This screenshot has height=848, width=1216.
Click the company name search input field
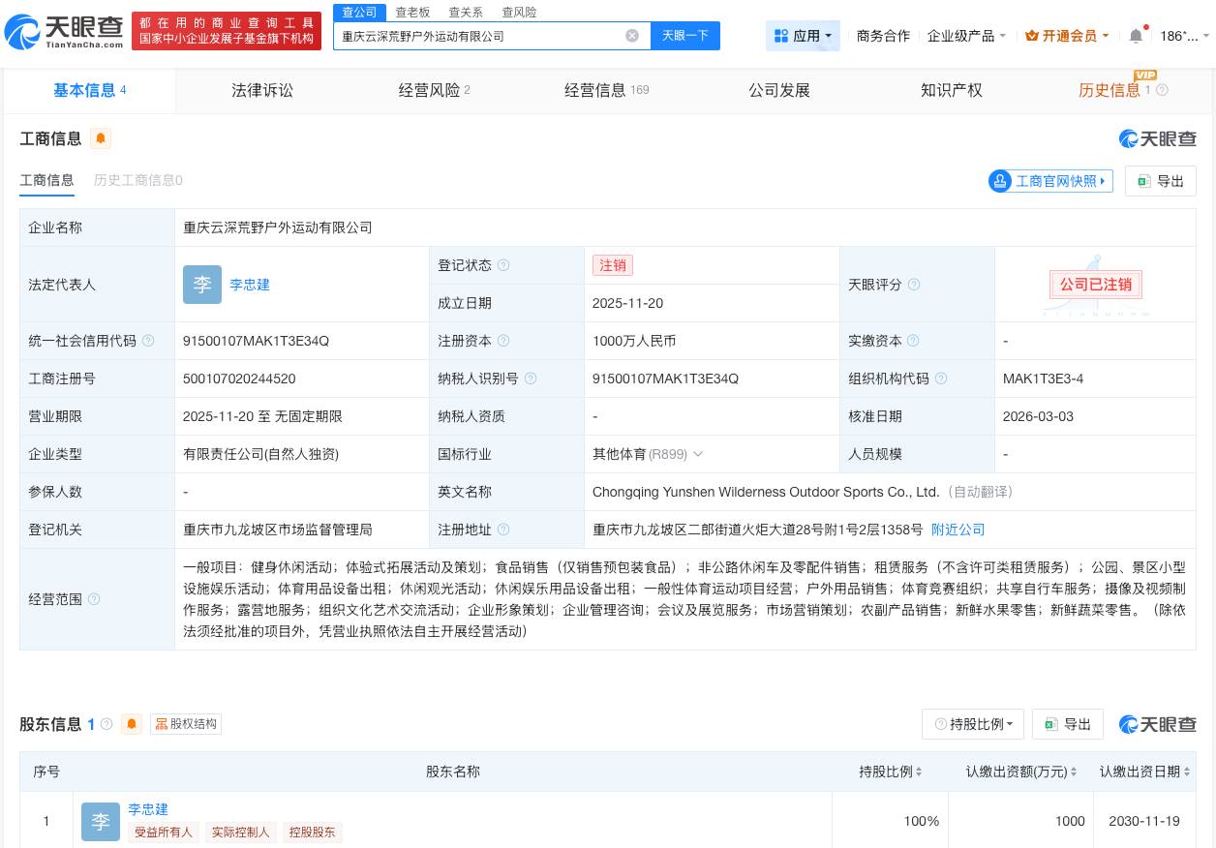point(484,36)
